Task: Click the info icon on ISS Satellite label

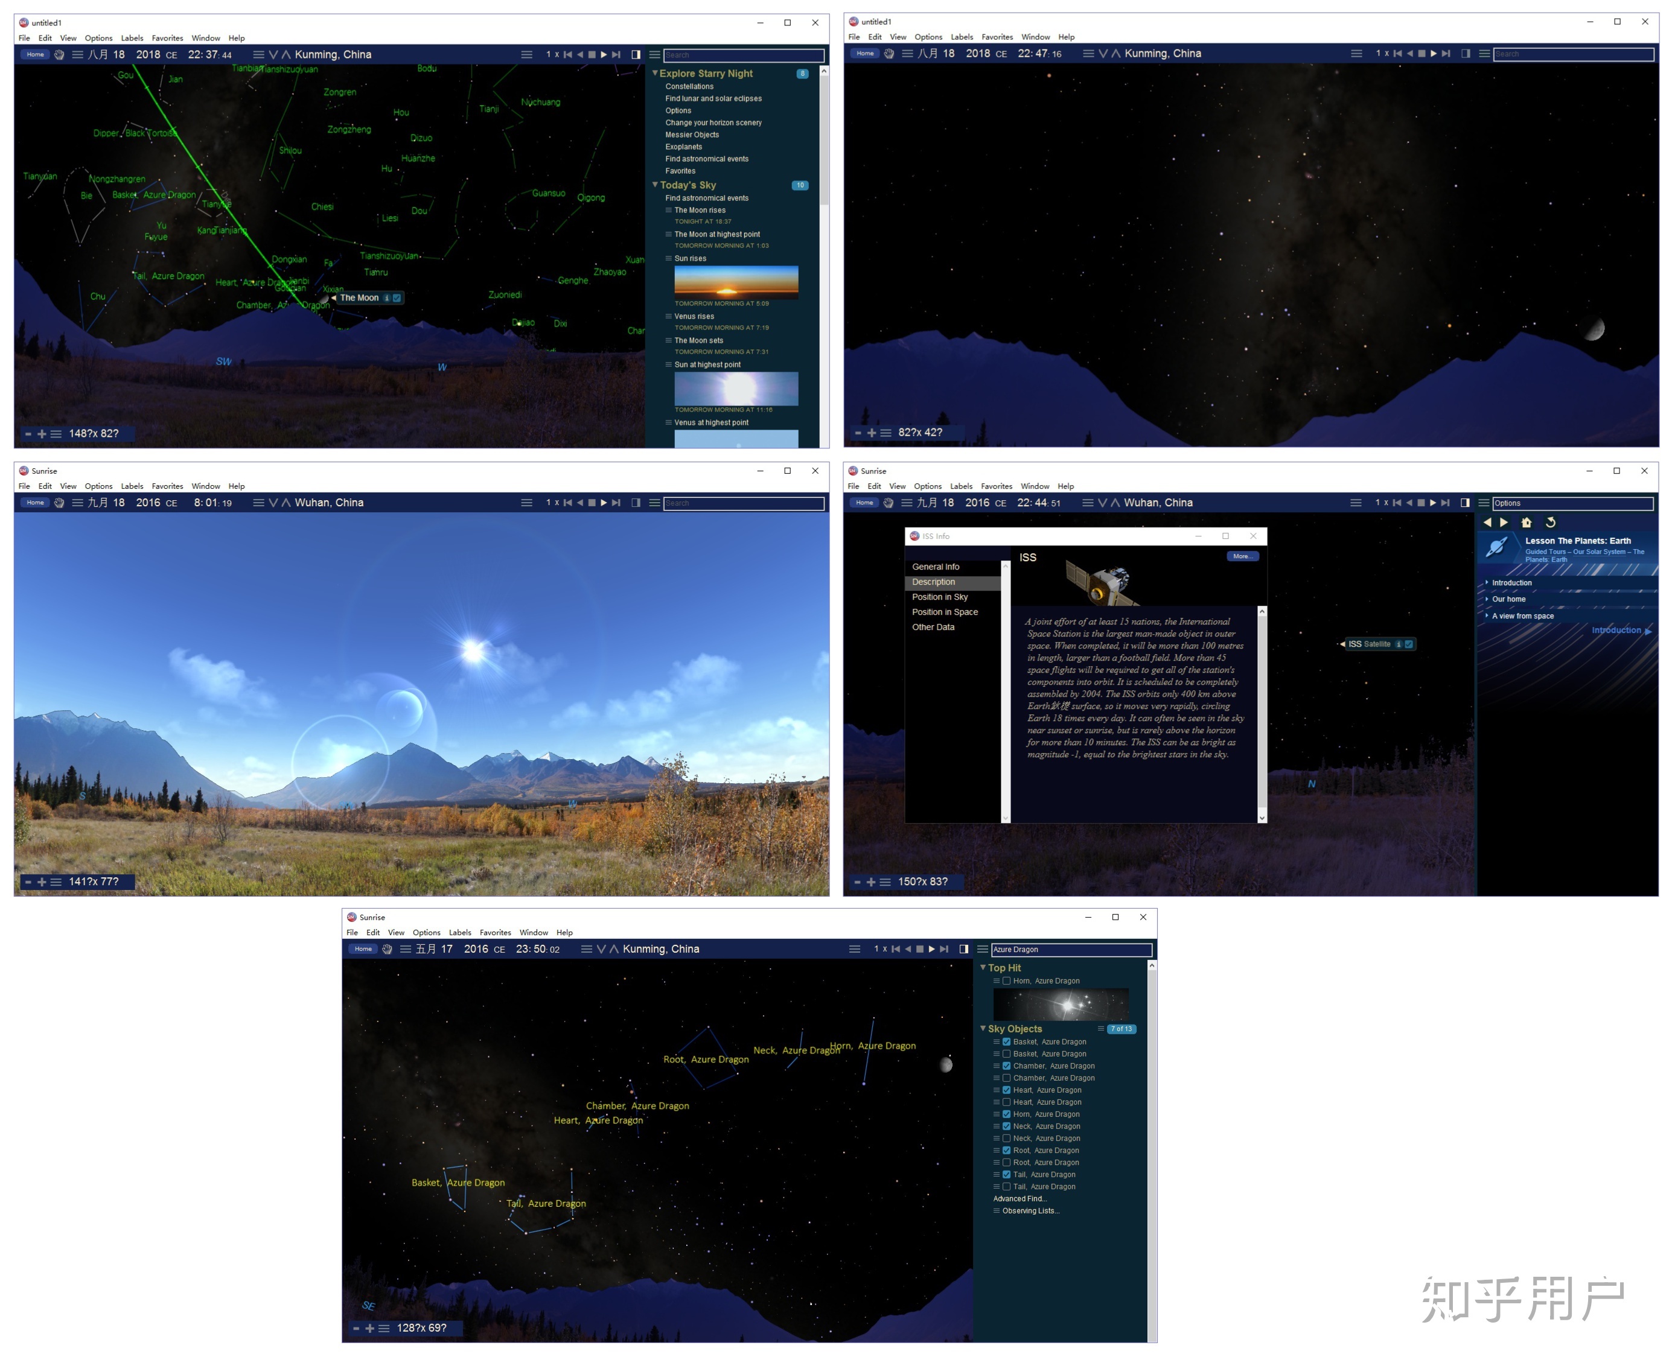Action: [1399, 644]
